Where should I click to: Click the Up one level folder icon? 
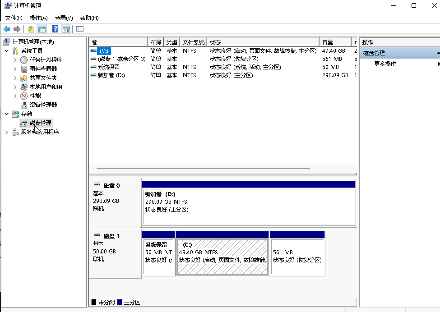pyautogui.click(x=31, y=29)
